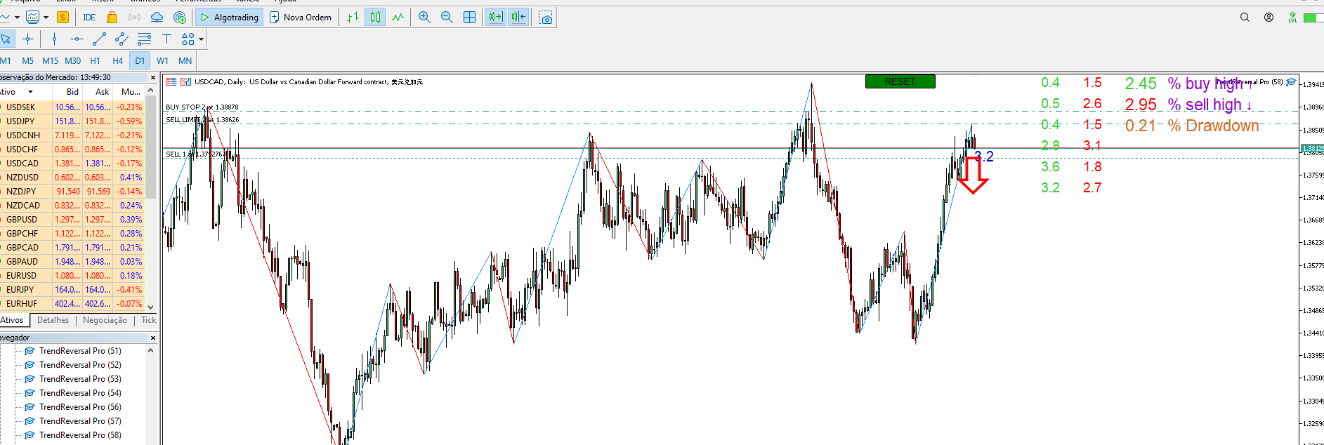Select the M5 timeframe

pyautogui.click(x=27, y=61)
